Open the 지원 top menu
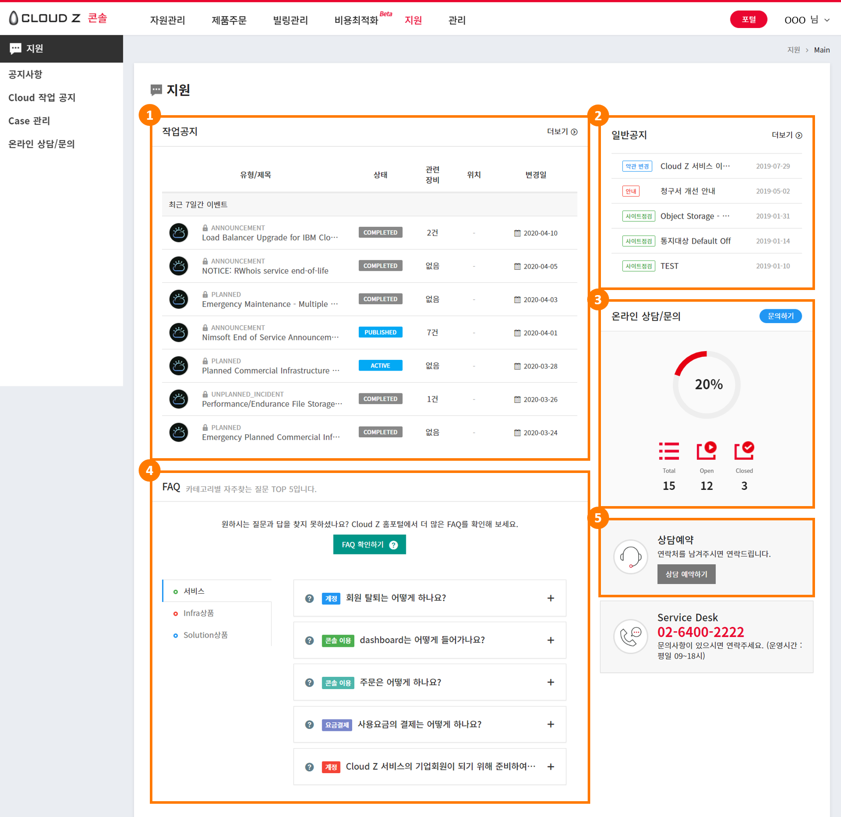The image size is (841, 817). 413,20
